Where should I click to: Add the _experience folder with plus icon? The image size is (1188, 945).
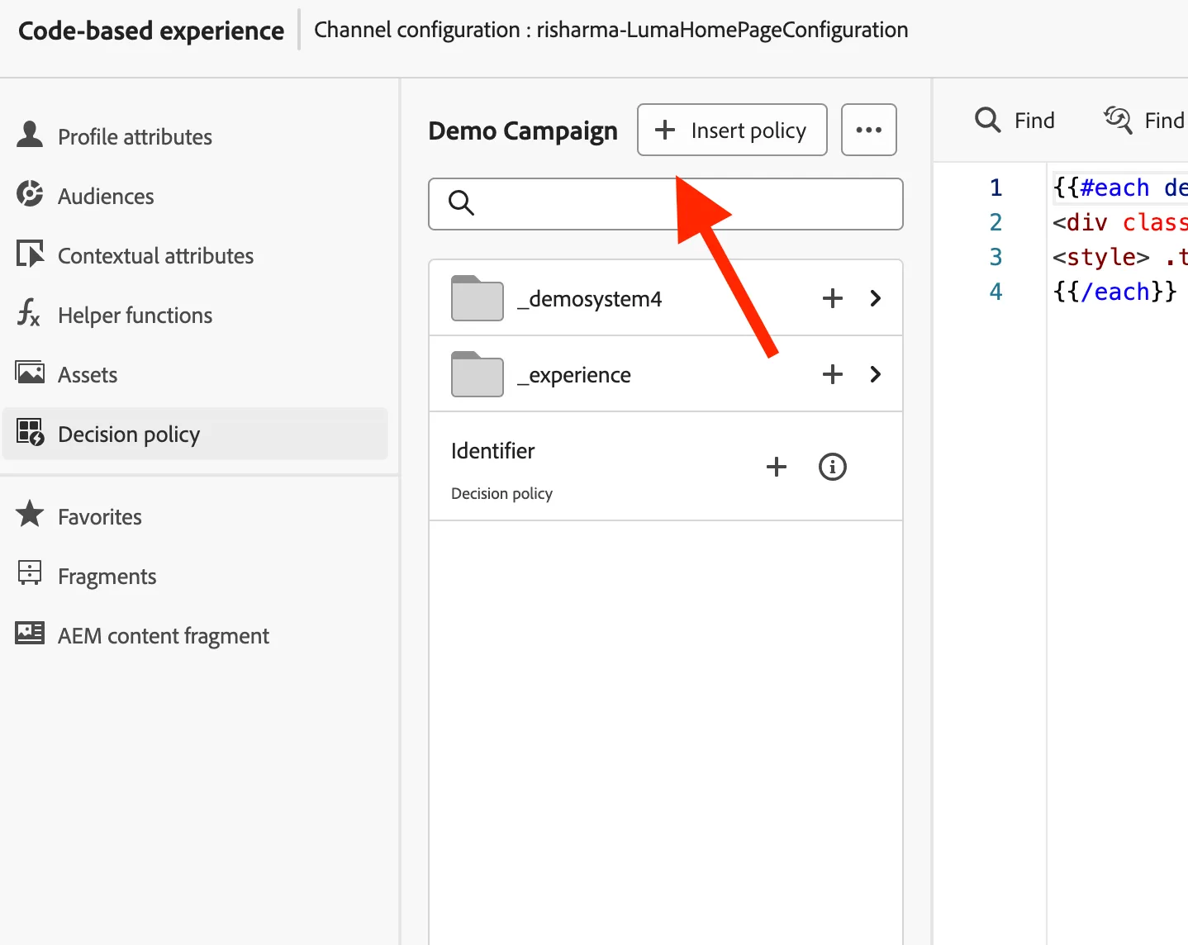833,374
